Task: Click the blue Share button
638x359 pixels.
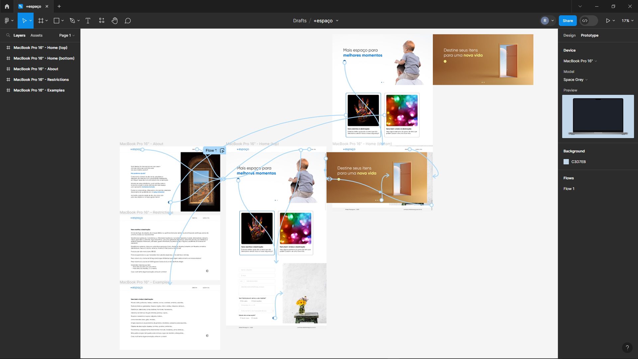Action: tap(568, 21)
